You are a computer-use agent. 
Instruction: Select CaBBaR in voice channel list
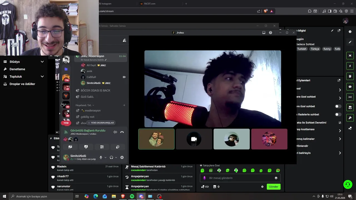point(91,77)
